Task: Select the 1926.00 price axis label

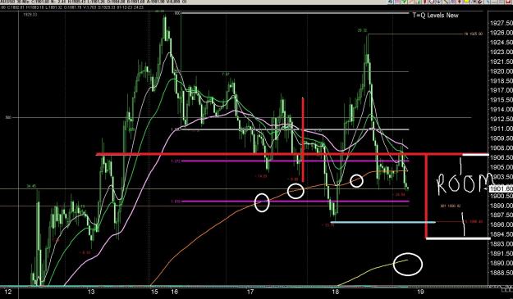Action: click(x=502, y=33)
